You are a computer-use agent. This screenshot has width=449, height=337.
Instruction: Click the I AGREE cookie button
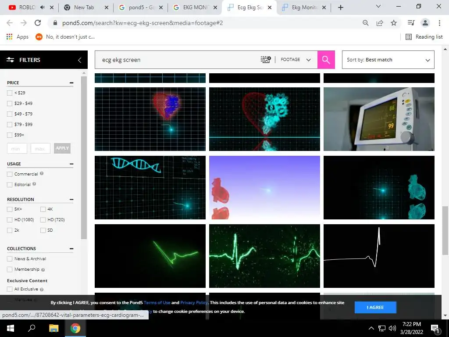point(375,307)
